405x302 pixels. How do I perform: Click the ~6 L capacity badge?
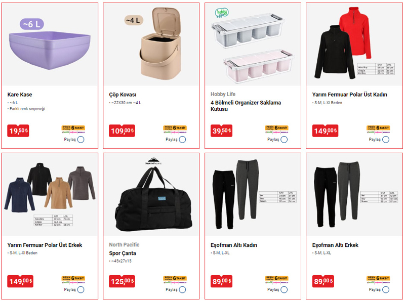[32, 24]
